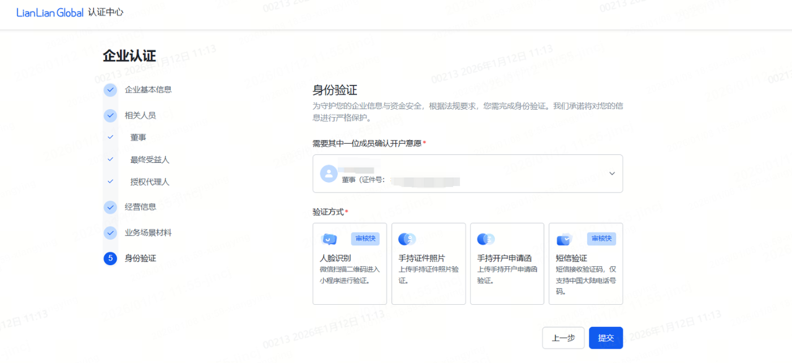Go to the 授权代理人 sub-step
The image size is (792, 363).
(150, 182)
